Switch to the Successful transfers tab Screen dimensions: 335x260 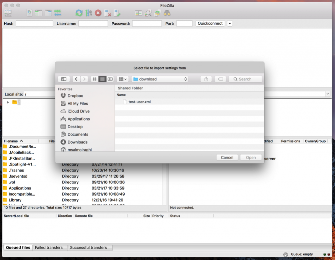88,248
